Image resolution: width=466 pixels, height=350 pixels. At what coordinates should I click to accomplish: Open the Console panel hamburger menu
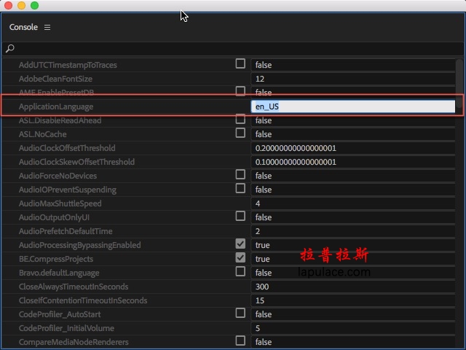[47, 27]
